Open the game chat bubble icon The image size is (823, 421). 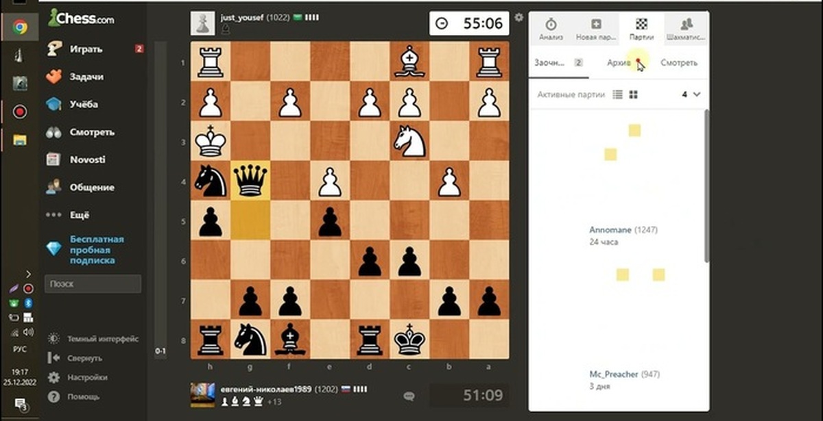coord(409,396)
